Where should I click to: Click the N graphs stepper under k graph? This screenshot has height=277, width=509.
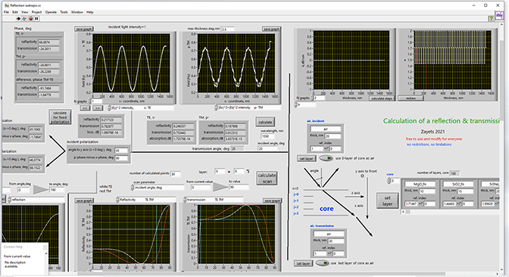pos(312,98)
